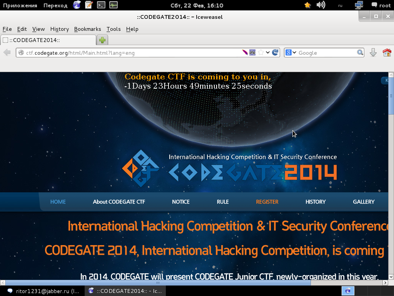Switch to ritor1231@jabber.ru taskbar window
394x296 pixels.
click(x=43, y=291)
